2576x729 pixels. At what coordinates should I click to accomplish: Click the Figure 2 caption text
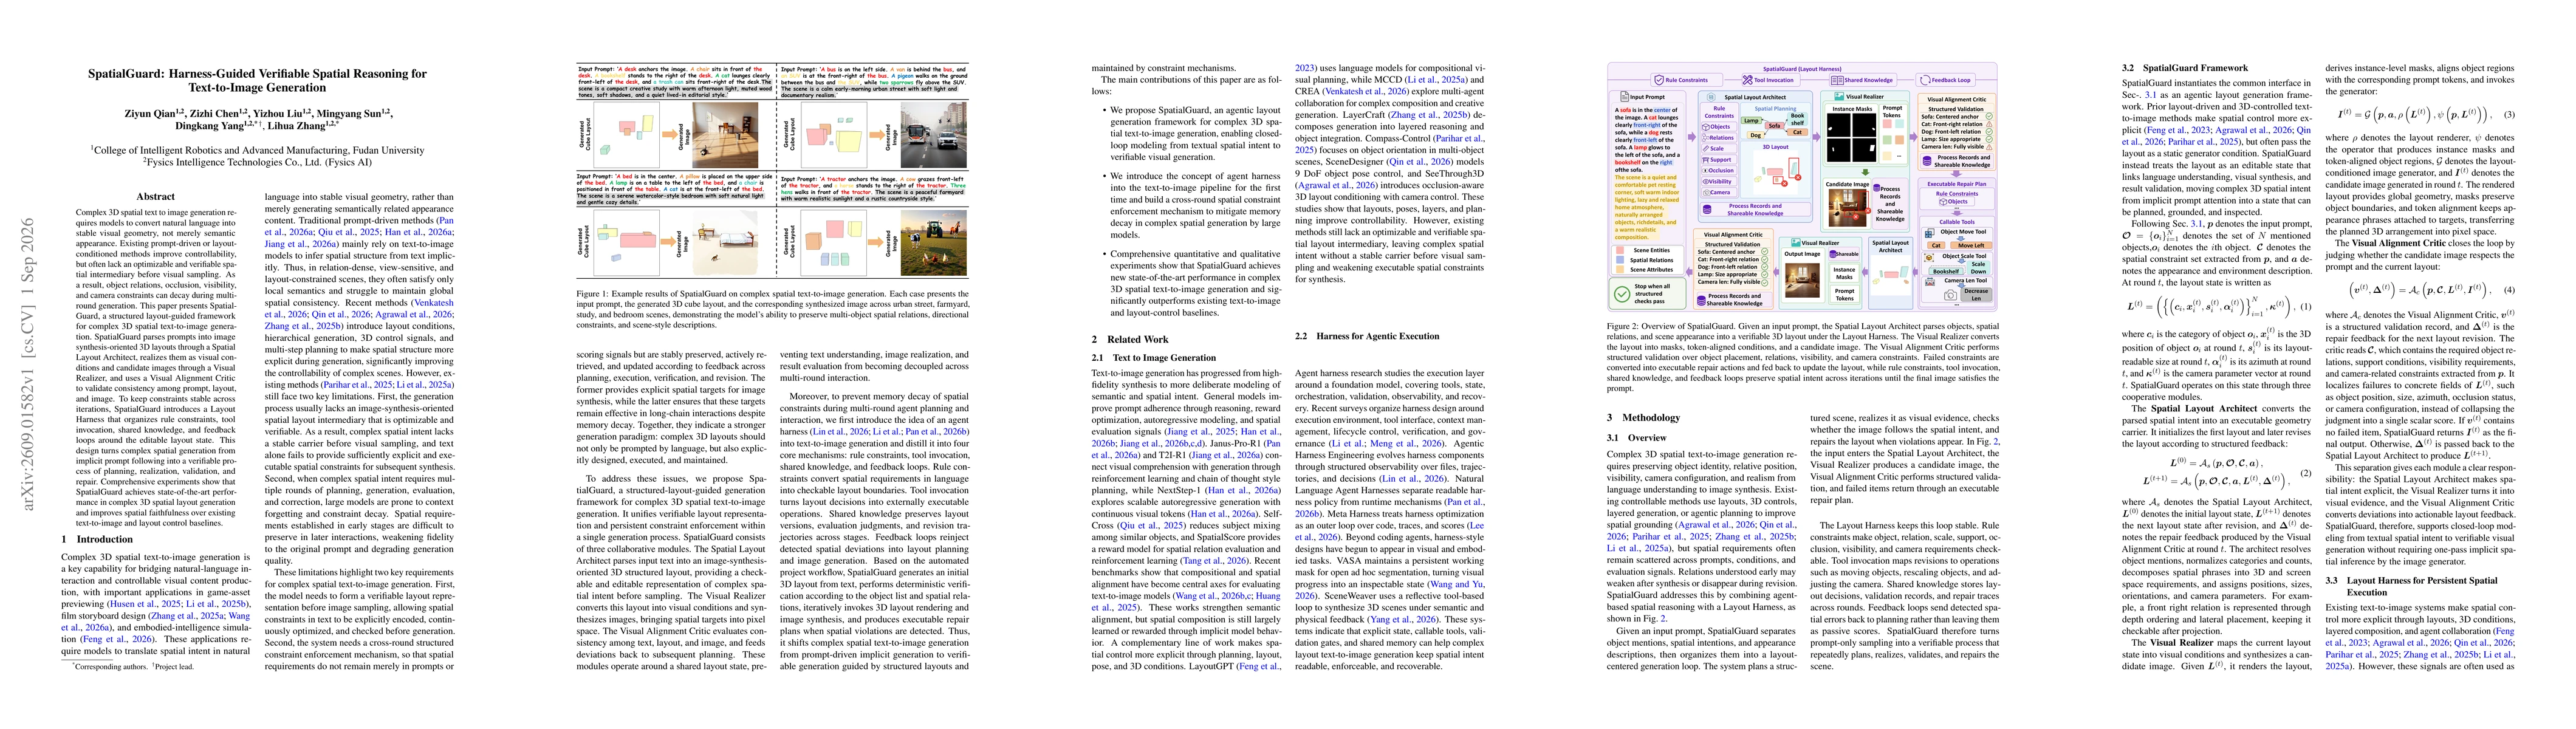click(1802, 356)
